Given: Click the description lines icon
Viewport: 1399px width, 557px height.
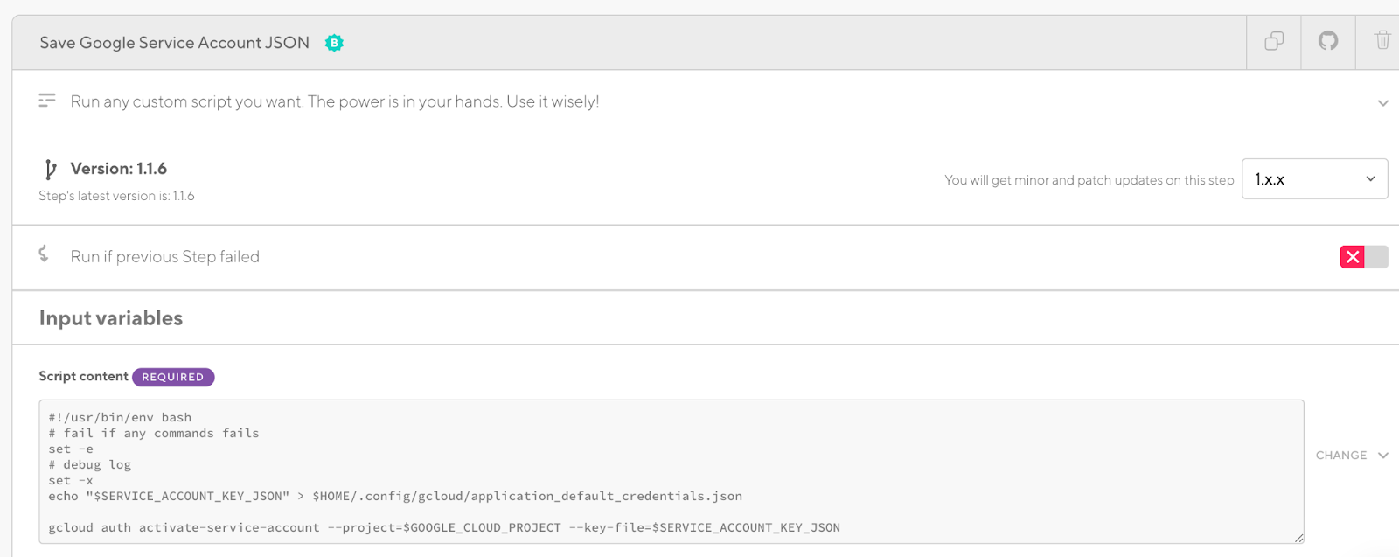Looking at the screenshot, I should 47,101.
